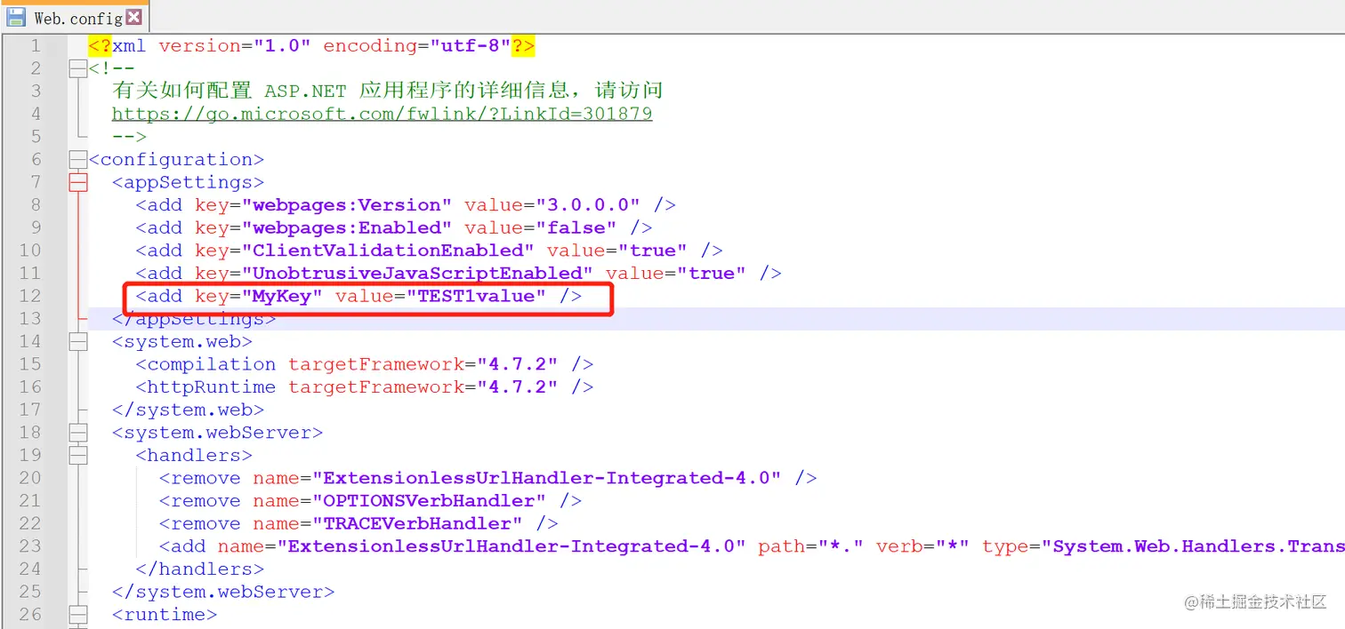Click the "utf-8" encoding value
Image resolution: width=1345 pixels, height=629 pixels.
click(470, 45)
